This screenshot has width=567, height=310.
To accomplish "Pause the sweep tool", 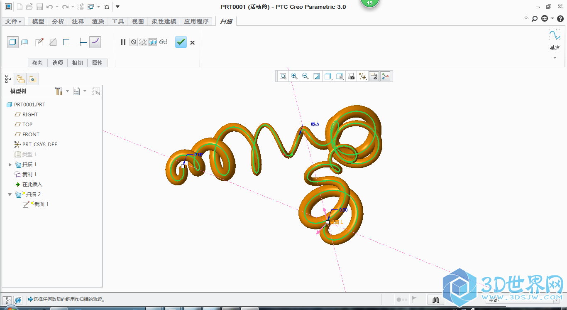I will click(123, 42).
